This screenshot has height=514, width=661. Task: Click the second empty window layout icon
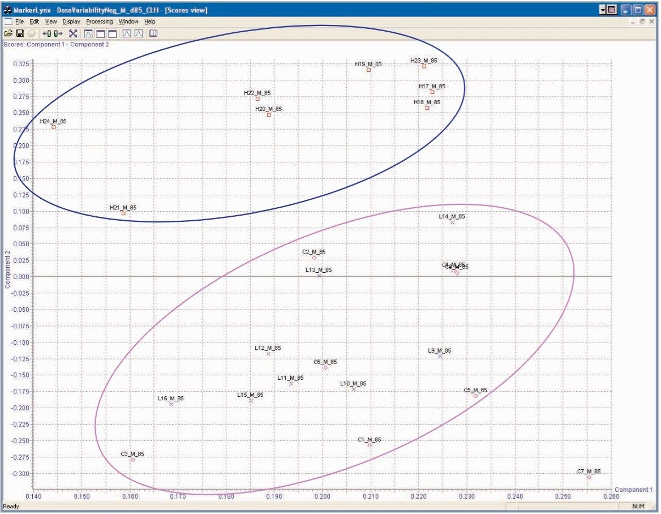tap(112, 33)
